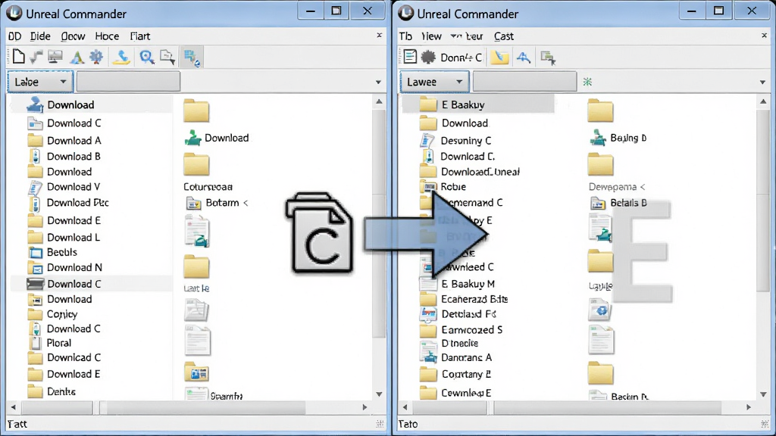Close the left window menu bar panel x
This screenshot has width=776, height=436.
point(379,35)
